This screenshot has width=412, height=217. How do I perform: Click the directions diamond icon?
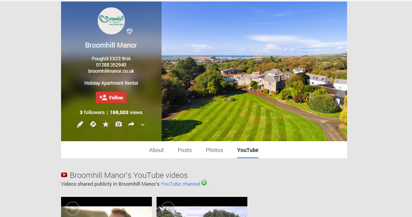click(93, 124)
